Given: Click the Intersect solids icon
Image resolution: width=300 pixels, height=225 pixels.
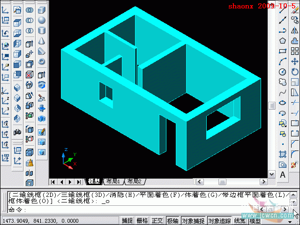Looking at the screenshot, I should point(30,30).
